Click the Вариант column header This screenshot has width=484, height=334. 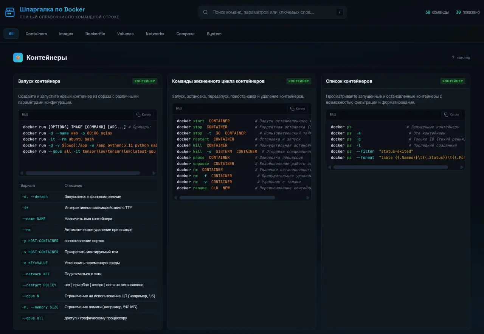[28, 186]
